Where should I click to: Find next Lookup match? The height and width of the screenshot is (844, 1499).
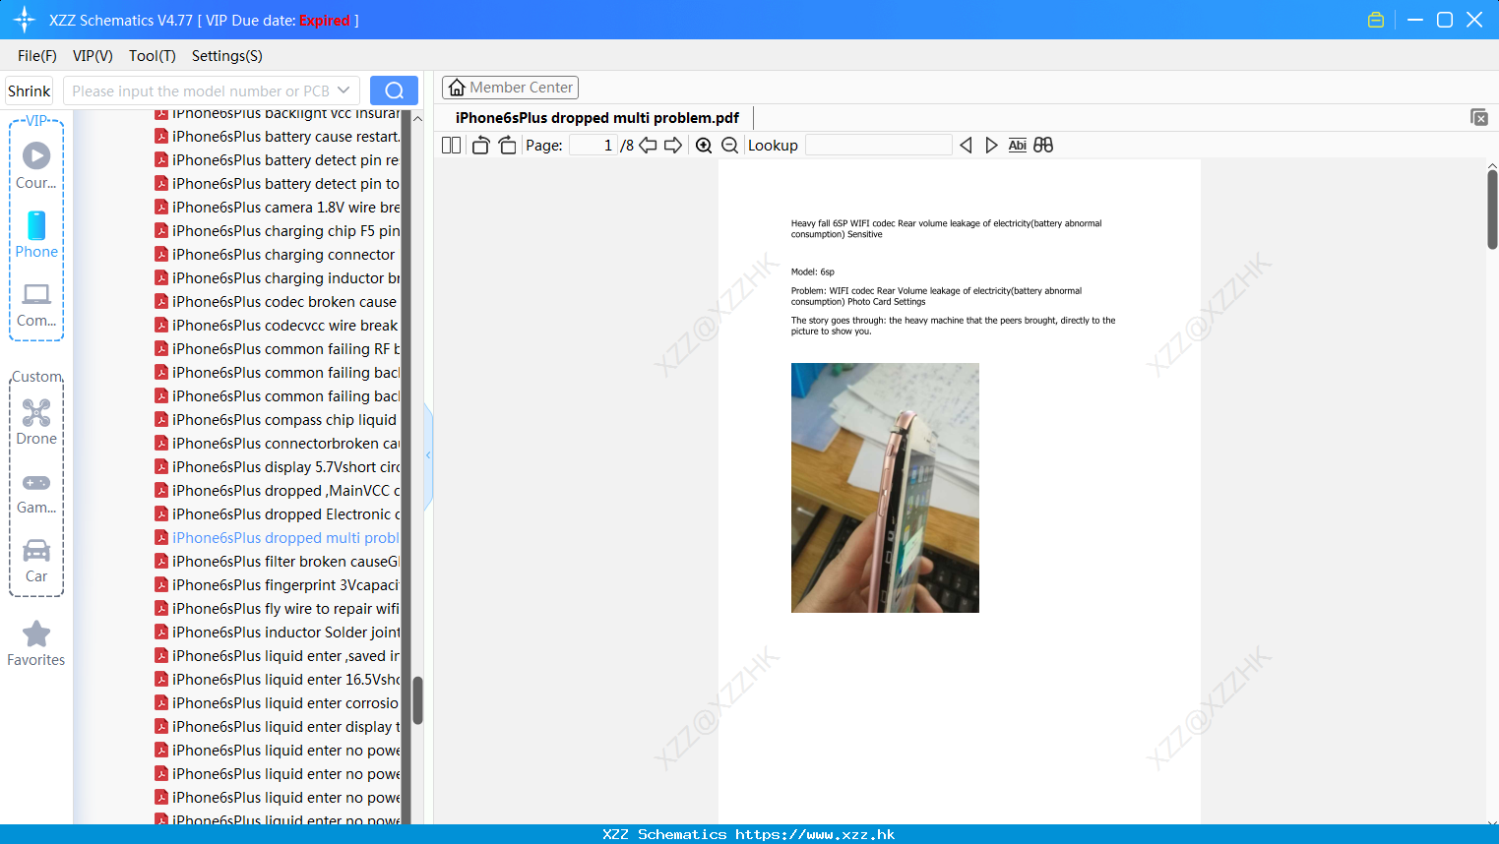[x=991, y=146]
